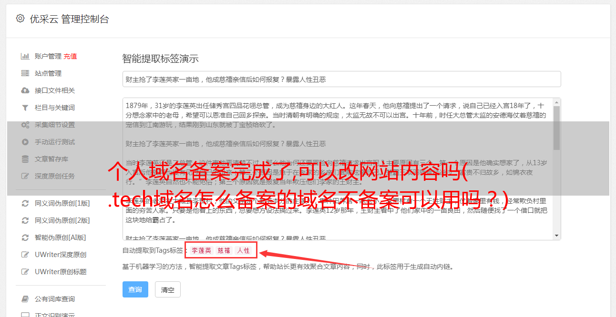Click the cloud upload icon for 接口文件相关

click(25, 90)
